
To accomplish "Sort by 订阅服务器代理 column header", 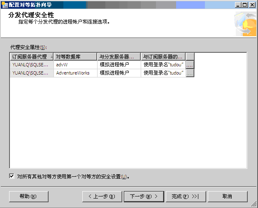I will click(32, 57).
